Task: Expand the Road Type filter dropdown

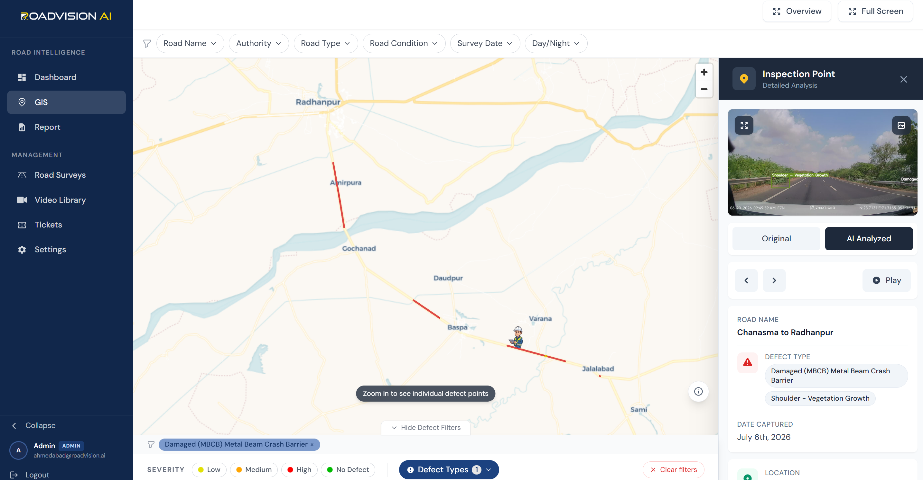Action: [x=326, y=43]
